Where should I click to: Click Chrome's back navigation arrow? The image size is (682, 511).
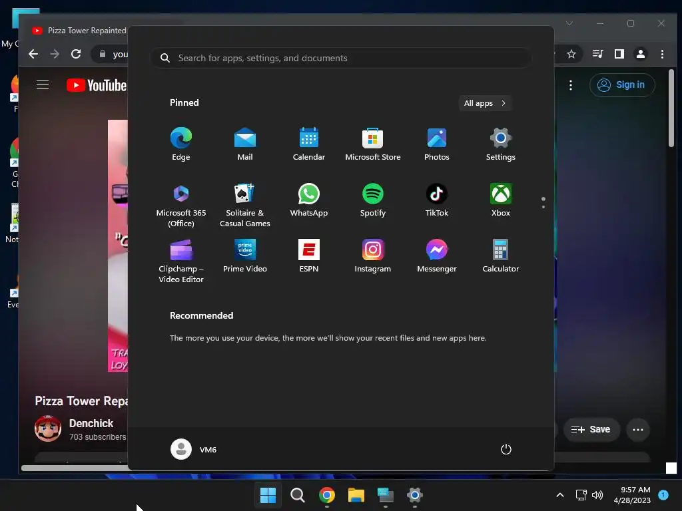pyautogui.click(x=33, y=54)
